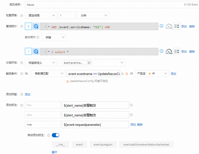
Task: Select the _line_ annotation chip
Action: coord(61,145)
